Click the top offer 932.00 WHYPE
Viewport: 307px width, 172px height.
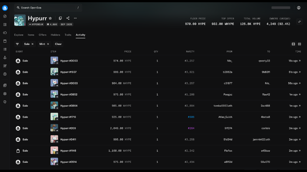coord(223,24)
